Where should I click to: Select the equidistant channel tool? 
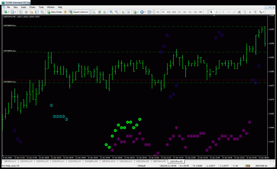pos(239,12)
